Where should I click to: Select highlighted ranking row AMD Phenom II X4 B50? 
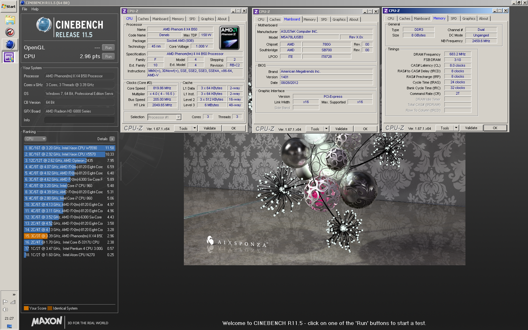tap(69, 236)
